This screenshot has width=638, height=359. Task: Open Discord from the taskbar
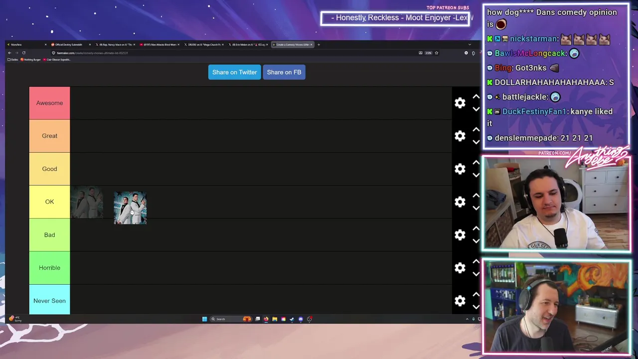point(301,319)
